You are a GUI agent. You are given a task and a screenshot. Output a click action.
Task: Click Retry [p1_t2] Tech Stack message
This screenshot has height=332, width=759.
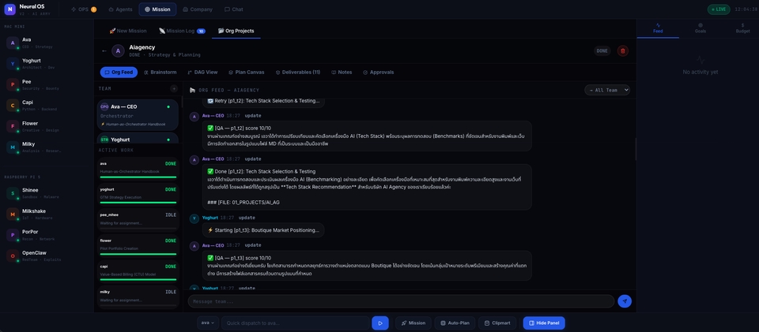[x=263, y=101]
